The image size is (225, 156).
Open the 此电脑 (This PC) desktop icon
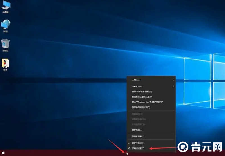pos(6,7)
